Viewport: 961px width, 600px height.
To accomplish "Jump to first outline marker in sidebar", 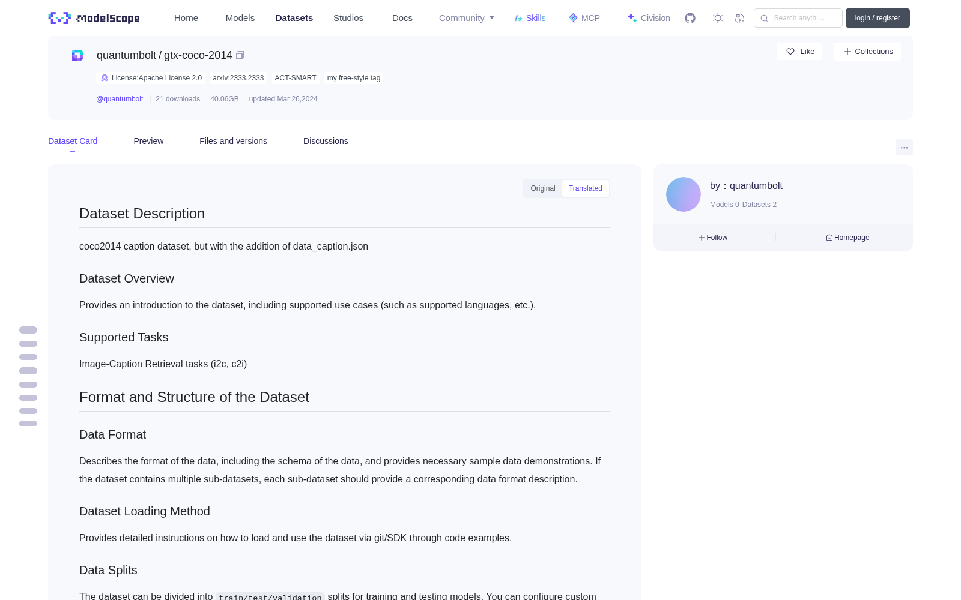I will 28,330.
